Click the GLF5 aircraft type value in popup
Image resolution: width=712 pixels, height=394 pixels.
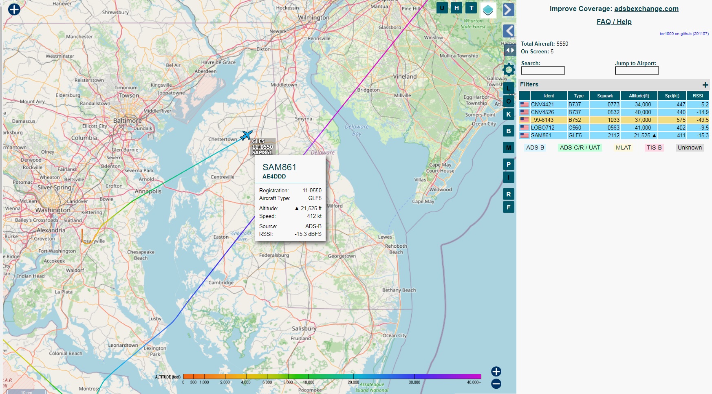[315, 198]
